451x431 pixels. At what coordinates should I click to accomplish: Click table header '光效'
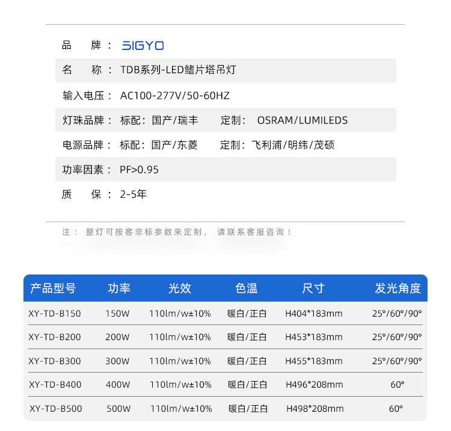click(180, 288)
